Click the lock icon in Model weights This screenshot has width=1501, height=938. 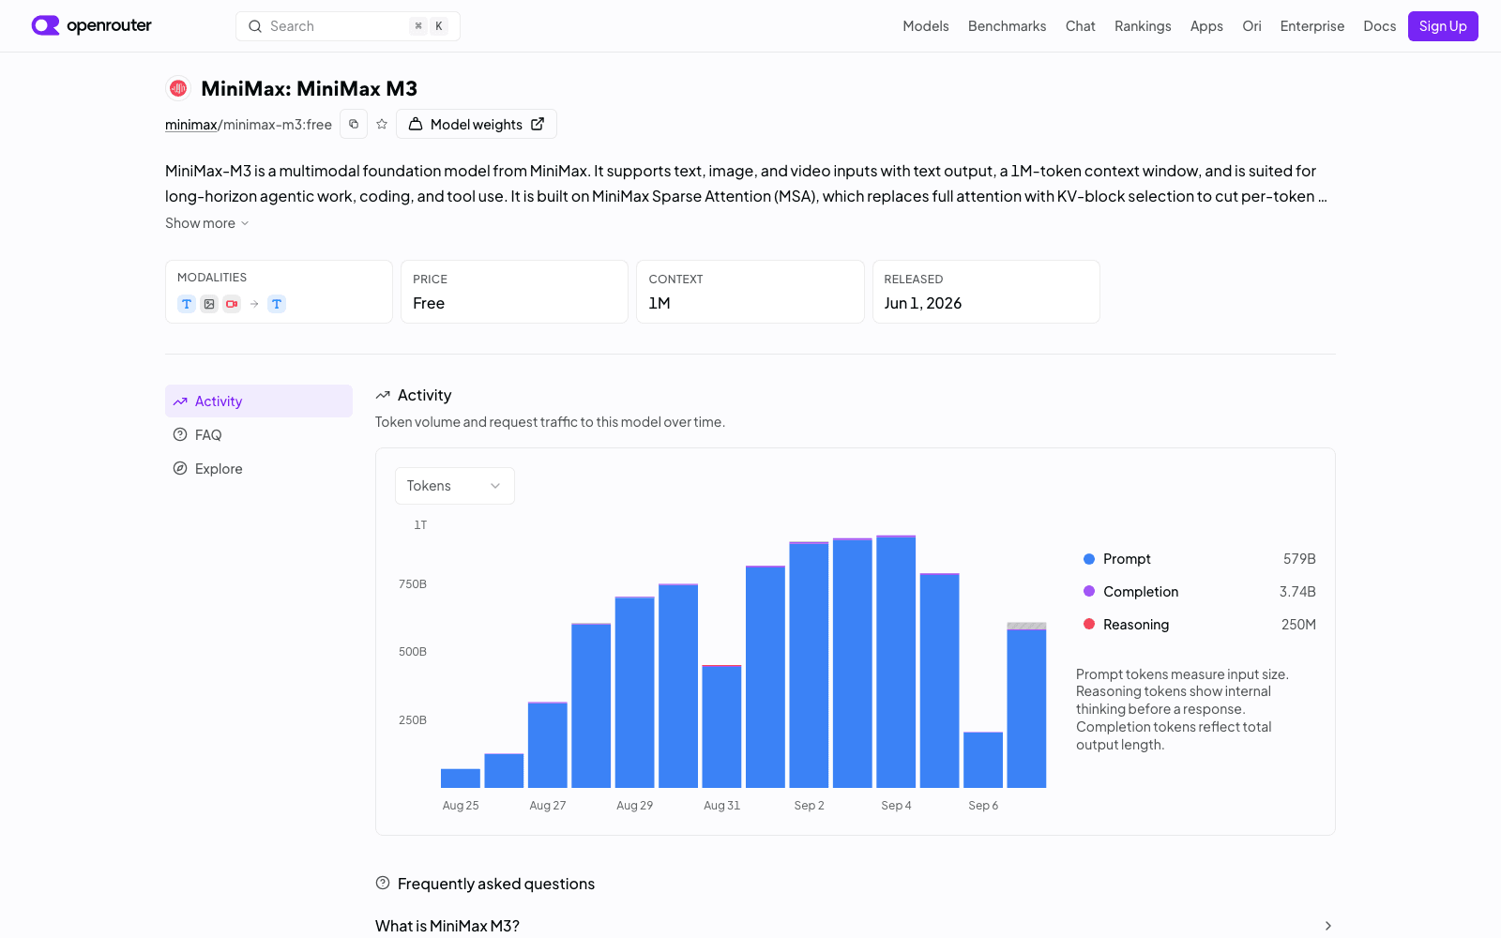tap(416, 124)
